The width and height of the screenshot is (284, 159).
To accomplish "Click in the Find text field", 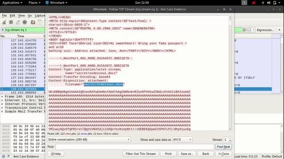I will tap(134, 147).
